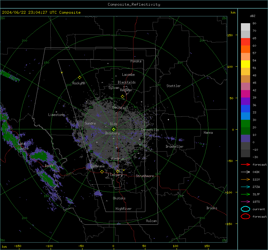The width and height of the screenshot is (268, 250).
Task: Click the Innisfail city label
Action: tap(120, 108)
